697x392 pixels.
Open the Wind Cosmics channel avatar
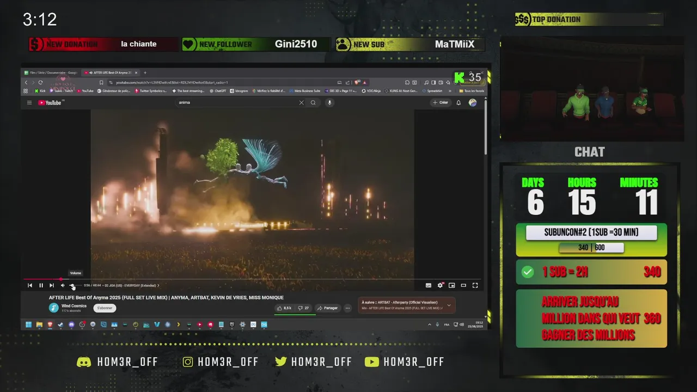(53, 308)
